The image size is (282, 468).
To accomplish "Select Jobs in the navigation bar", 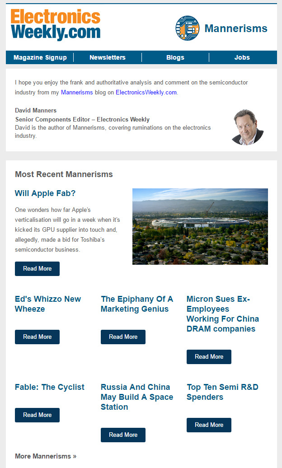I will point(242,57).
